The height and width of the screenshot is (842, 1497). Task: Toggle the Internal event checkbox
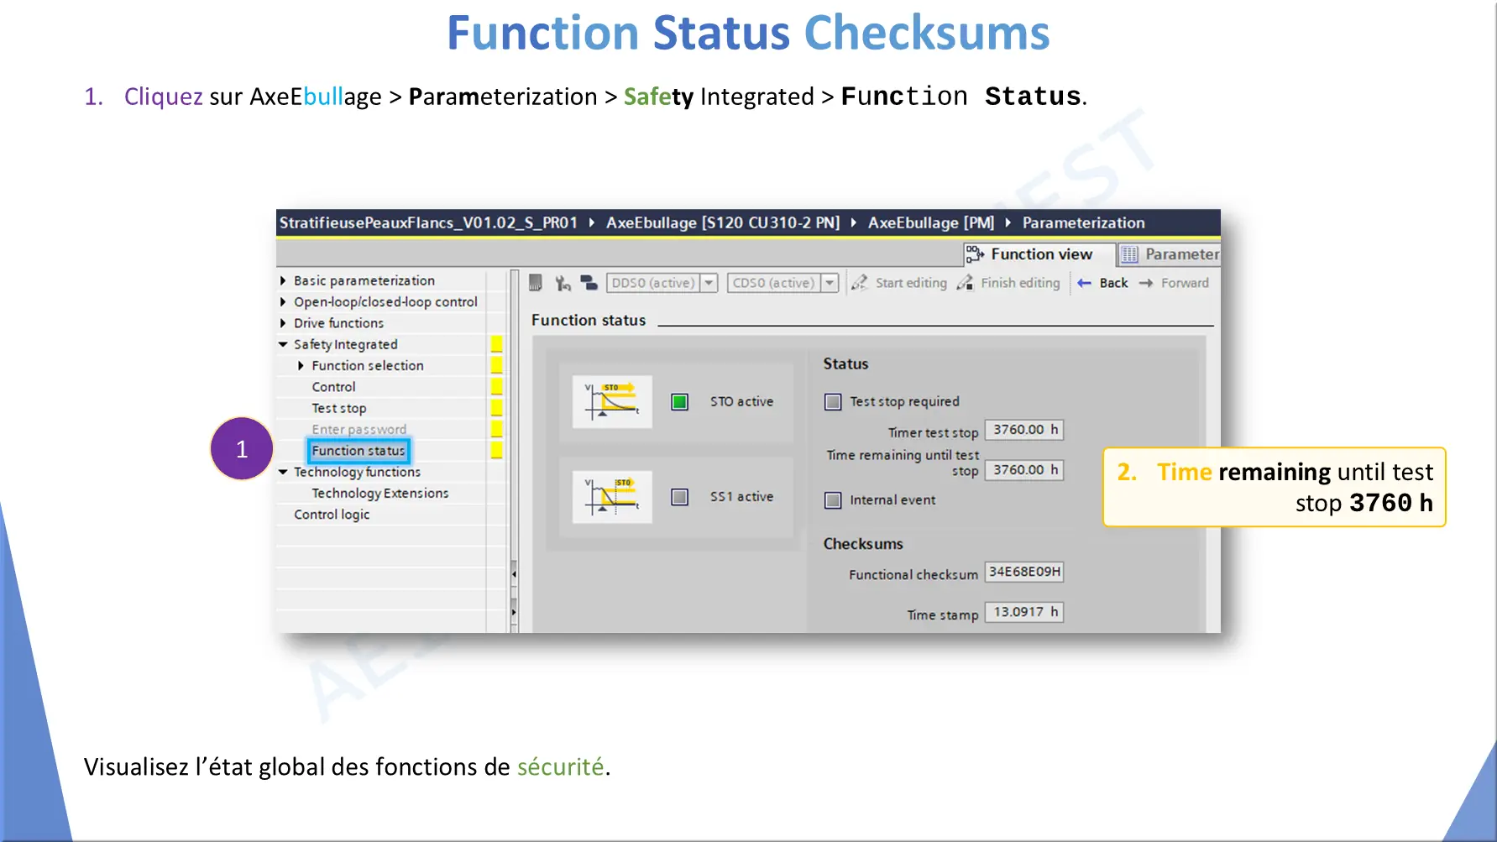click(x=833, y=500)
